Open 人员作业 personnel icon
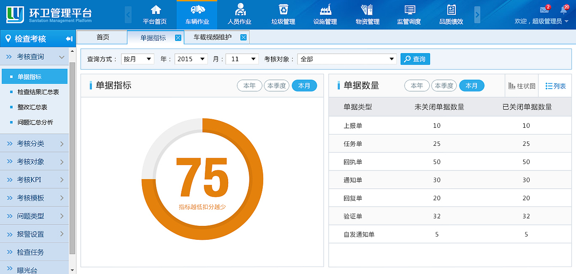576x274 pixels. (x=240, y=9)
